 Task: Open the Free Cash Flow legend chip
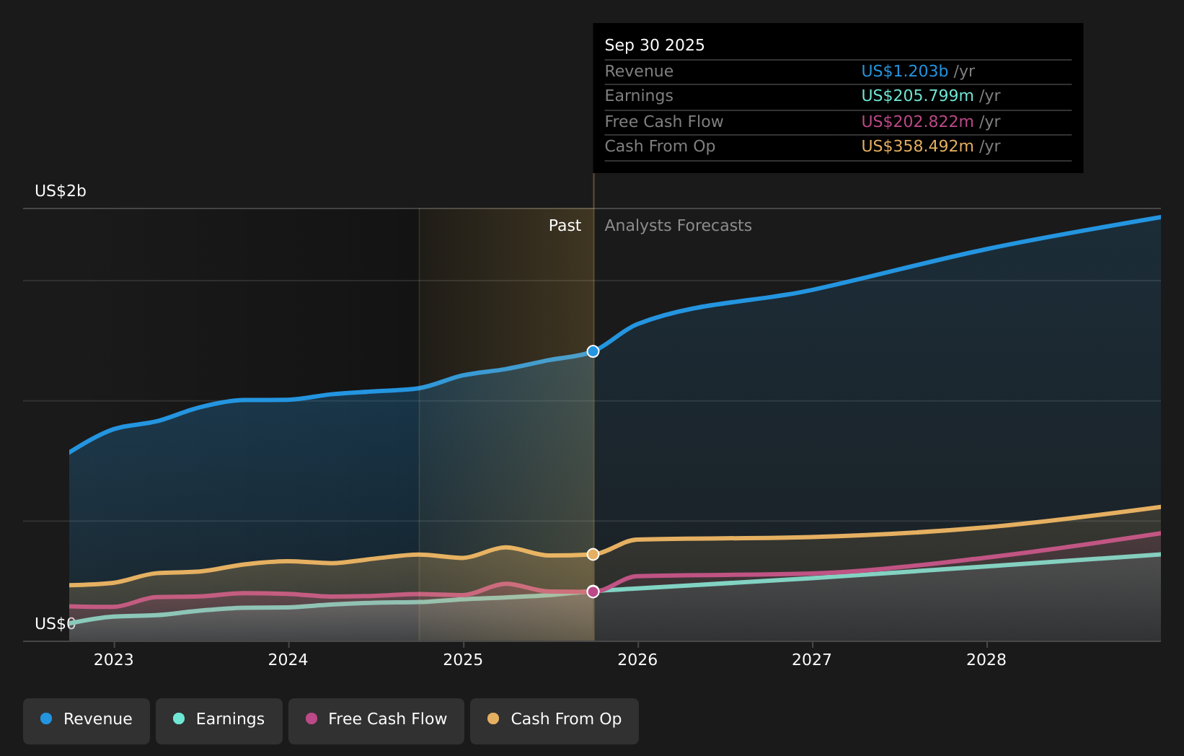376,719
